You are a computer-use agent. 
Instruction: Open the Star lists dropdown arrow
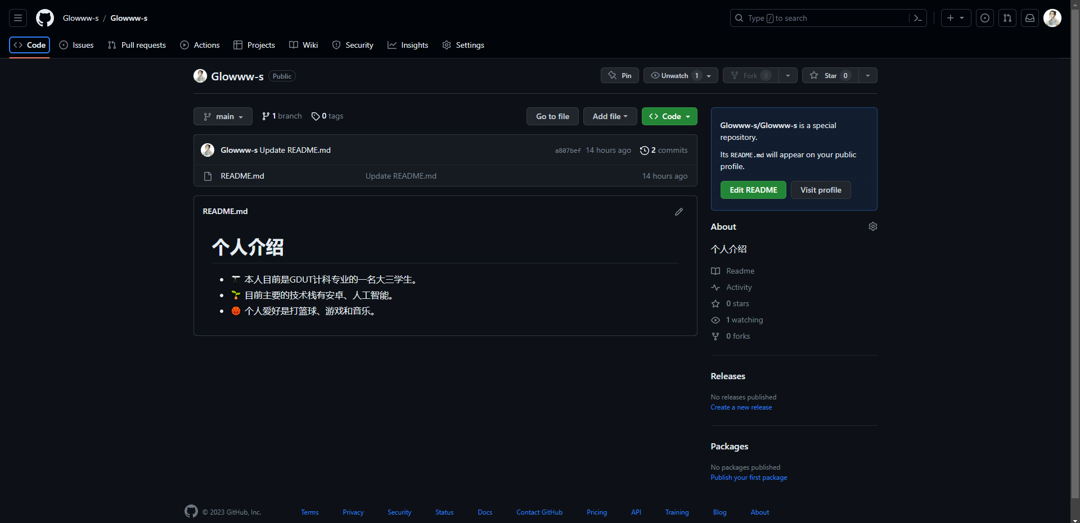point(868,75)
